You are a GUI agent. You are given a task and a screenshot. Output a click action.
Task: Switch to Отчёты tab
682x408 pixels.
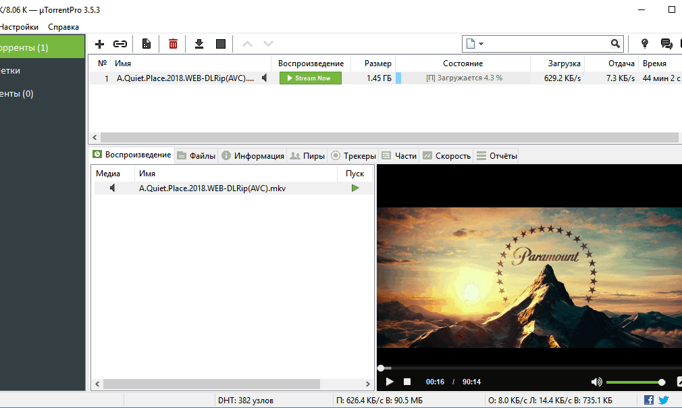pos(497,156)
